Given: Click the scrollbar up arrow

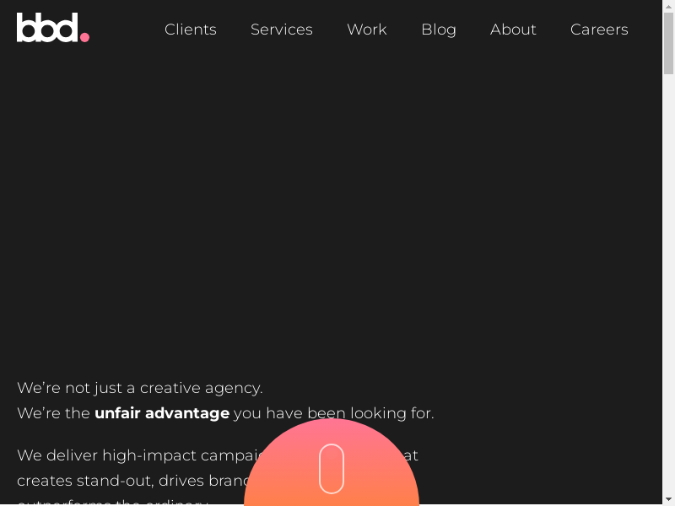Looking at the screenshot, I should 668,7.
